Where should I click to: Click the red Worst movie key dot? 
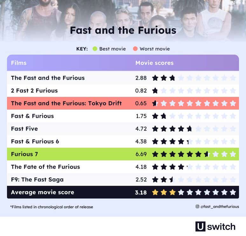(135, 49)
